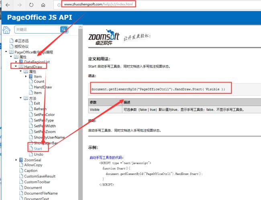Click the site info icon in address bar
This screenshot has height=200, width=261.
pyautogui.click(x=59, y=5)
